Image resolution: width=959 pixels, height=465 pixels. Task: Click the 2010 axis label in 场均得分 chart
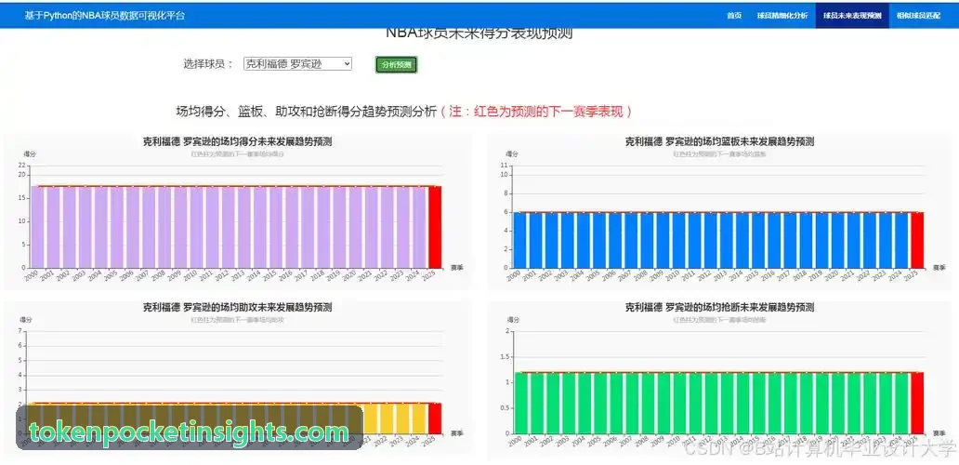click(190, 275)
